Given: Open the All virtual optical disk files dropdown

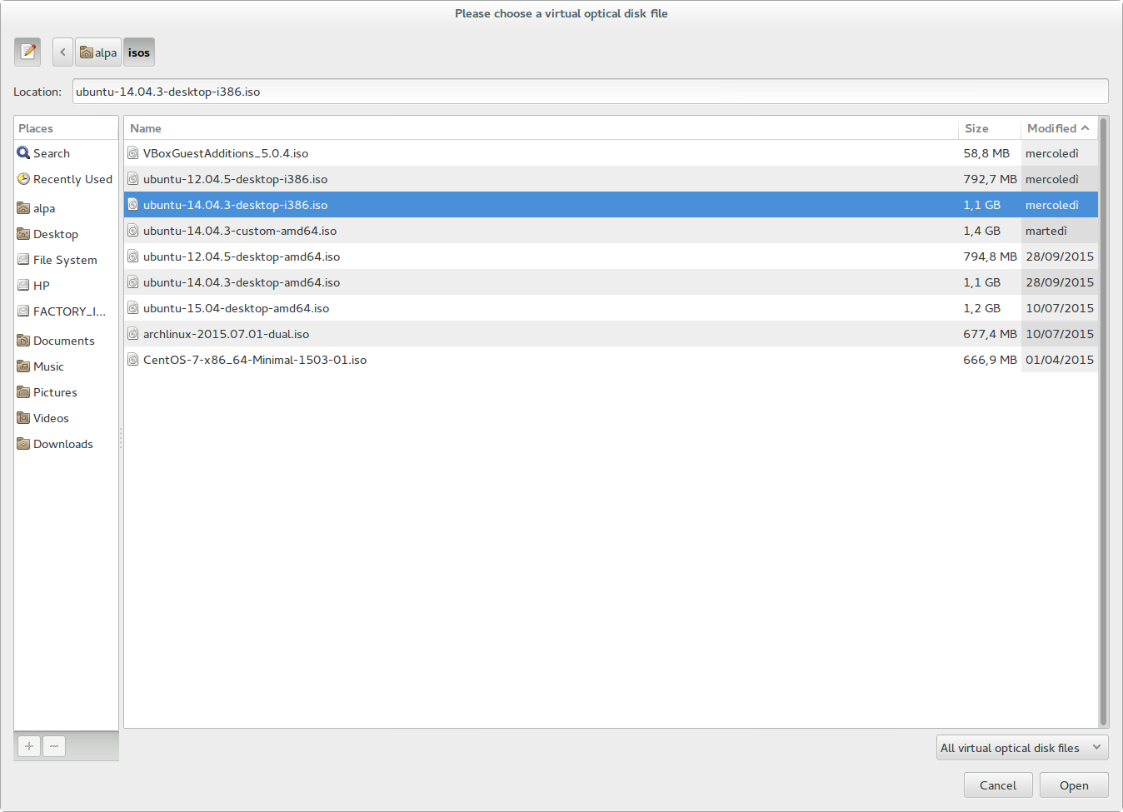Looking at the screenshot, I should click(1022, 748).
